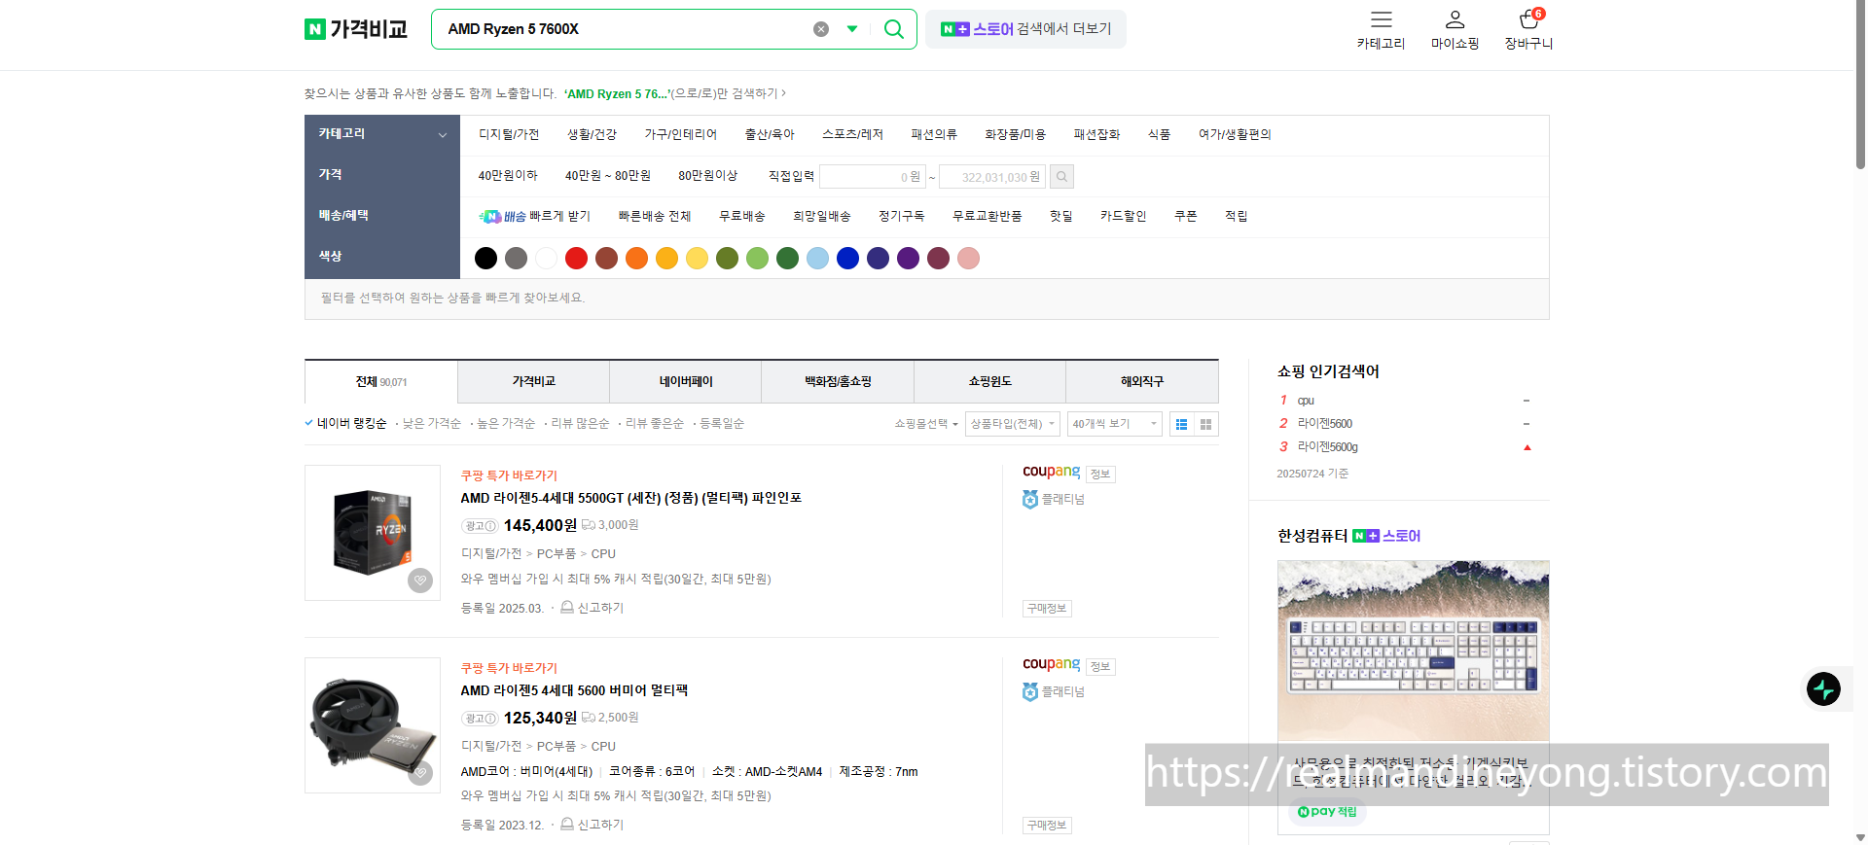1868x845 pixels.
Task: Toggle 카드할인 filter
Action: coord(1123,216)
